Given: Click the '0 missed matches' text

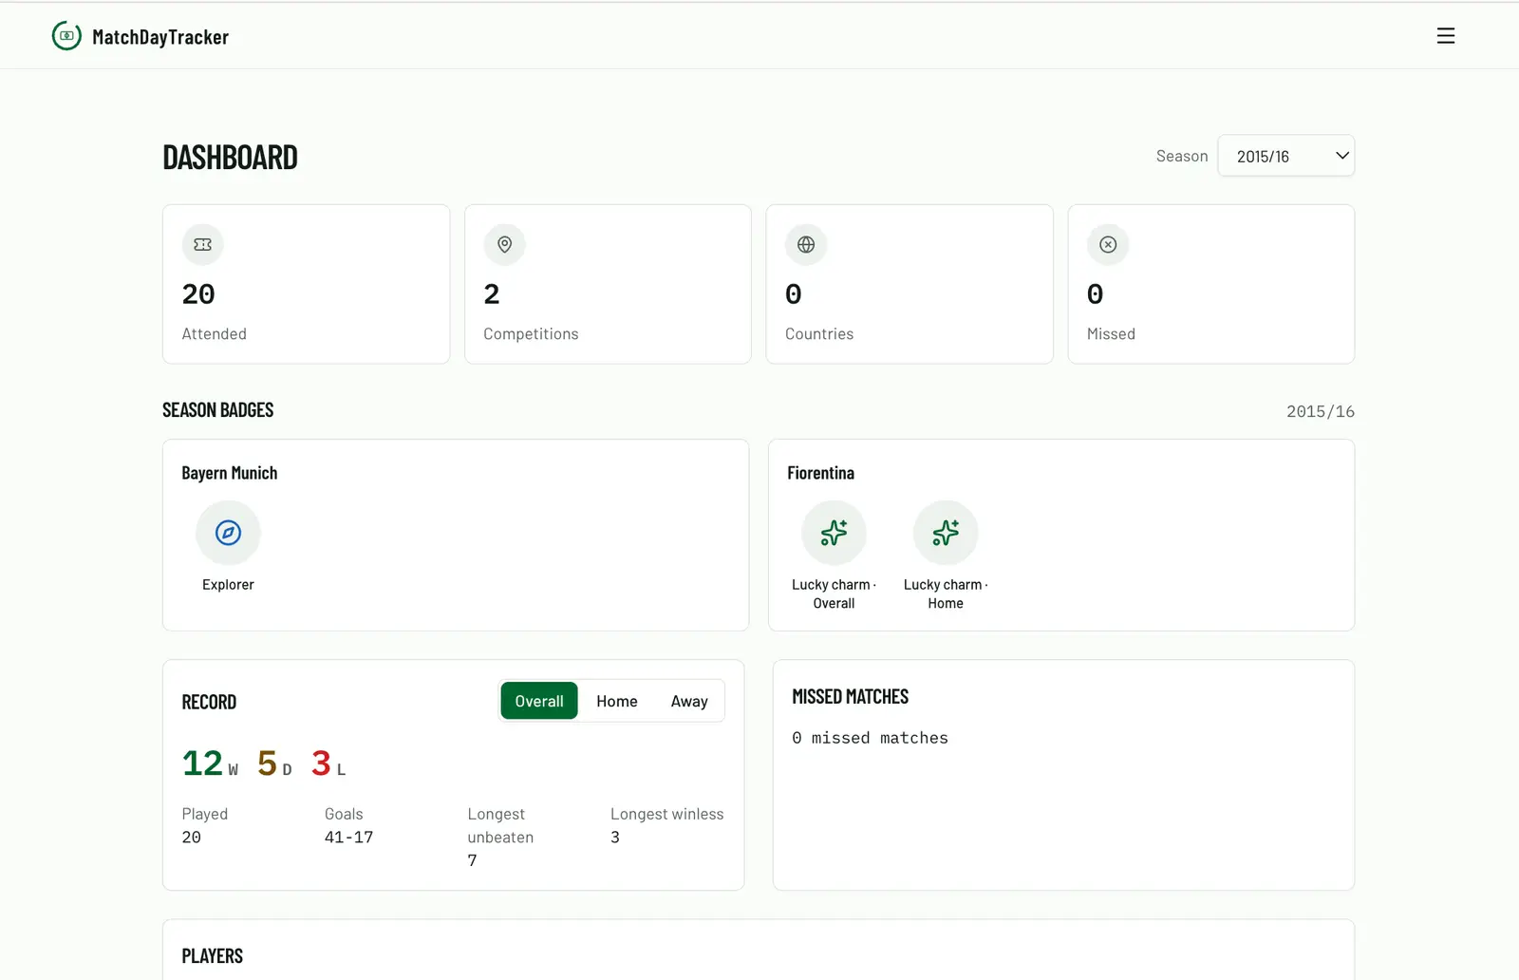Looking at the screenshot, I should pos(871,738).
